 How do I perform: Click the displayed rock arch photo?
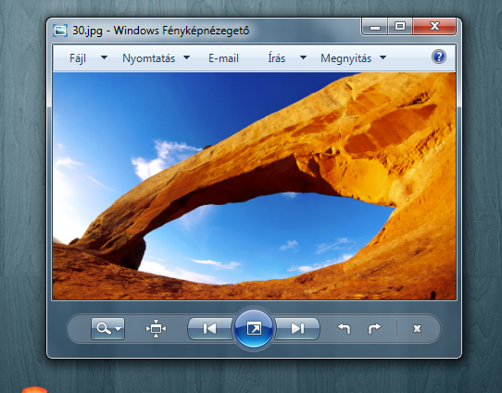254,186
